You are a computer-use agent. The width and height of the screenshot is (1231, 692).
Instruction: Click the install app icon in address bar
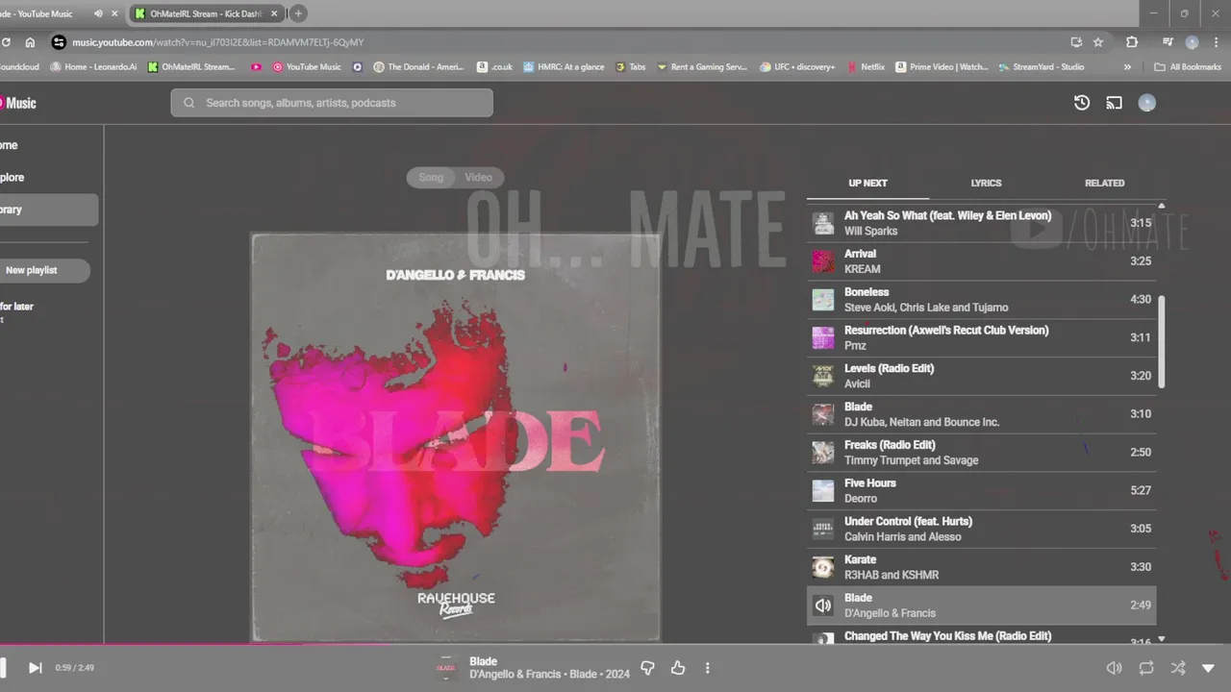pos(1076,42)
